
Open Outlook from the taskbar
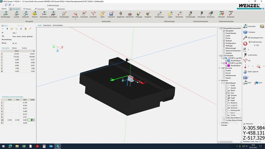tap(51, 146)
